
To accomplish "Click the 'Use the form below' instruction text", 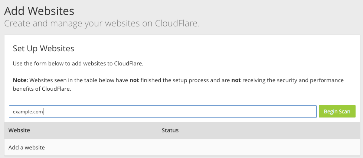I will pos(78,63).
